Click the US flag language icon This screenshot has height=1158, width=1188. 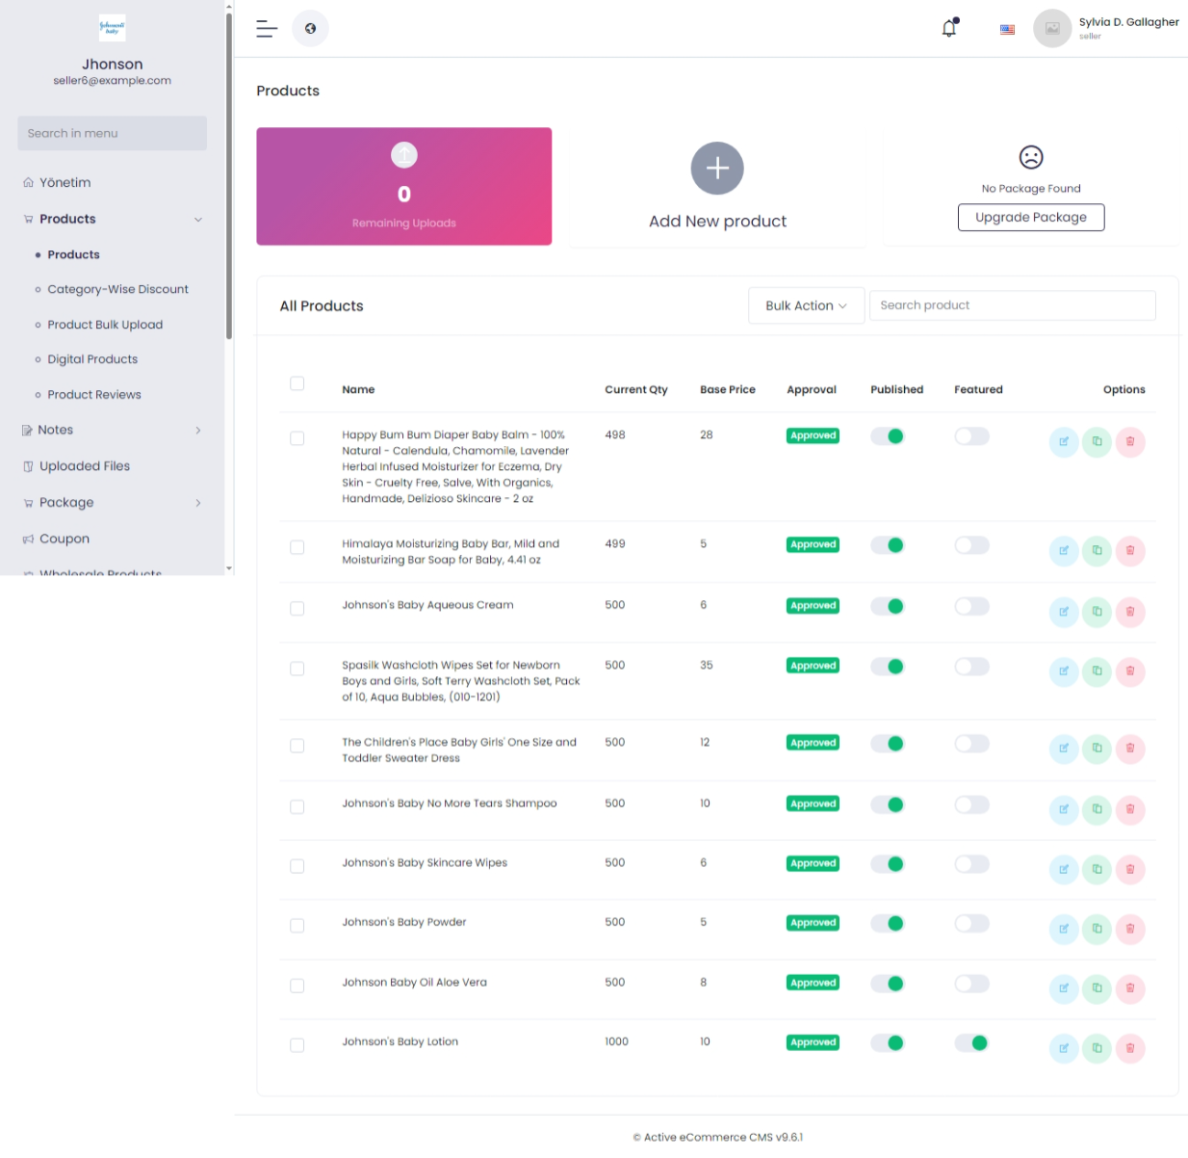[1007, 29]
